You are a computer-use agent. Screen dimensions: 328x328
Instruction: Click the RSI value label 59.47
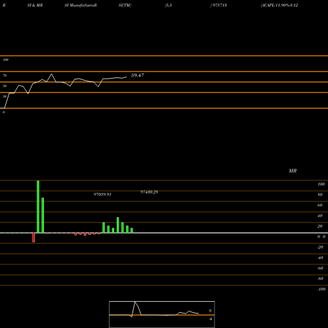click(x=137, y=75)
